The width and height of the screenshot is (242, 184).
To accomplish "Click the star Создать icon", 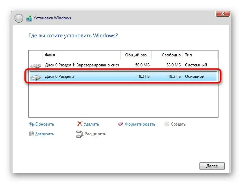I will click(167, 124).
